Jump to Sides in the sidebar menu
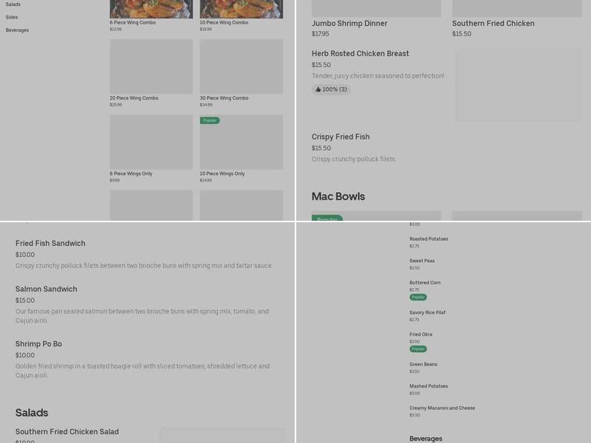The image size is (591, 443). pyautogui.click(x=12, y=17)
